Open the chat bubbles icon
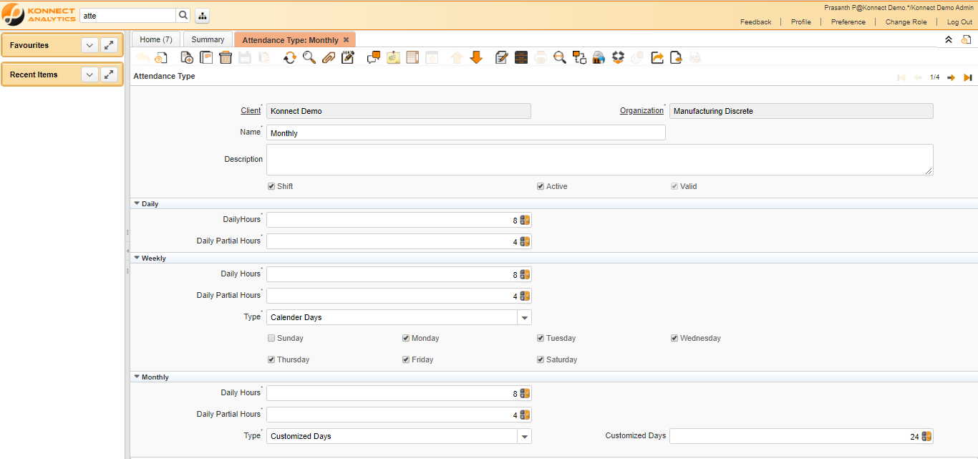The image size is (978, 459). click(x=373, y=57)
